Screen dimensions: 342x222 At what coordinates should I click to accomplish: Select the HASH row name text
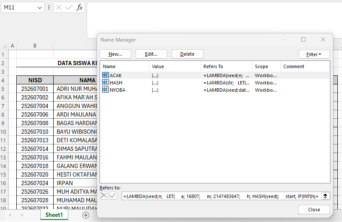(x=116, y=83)
